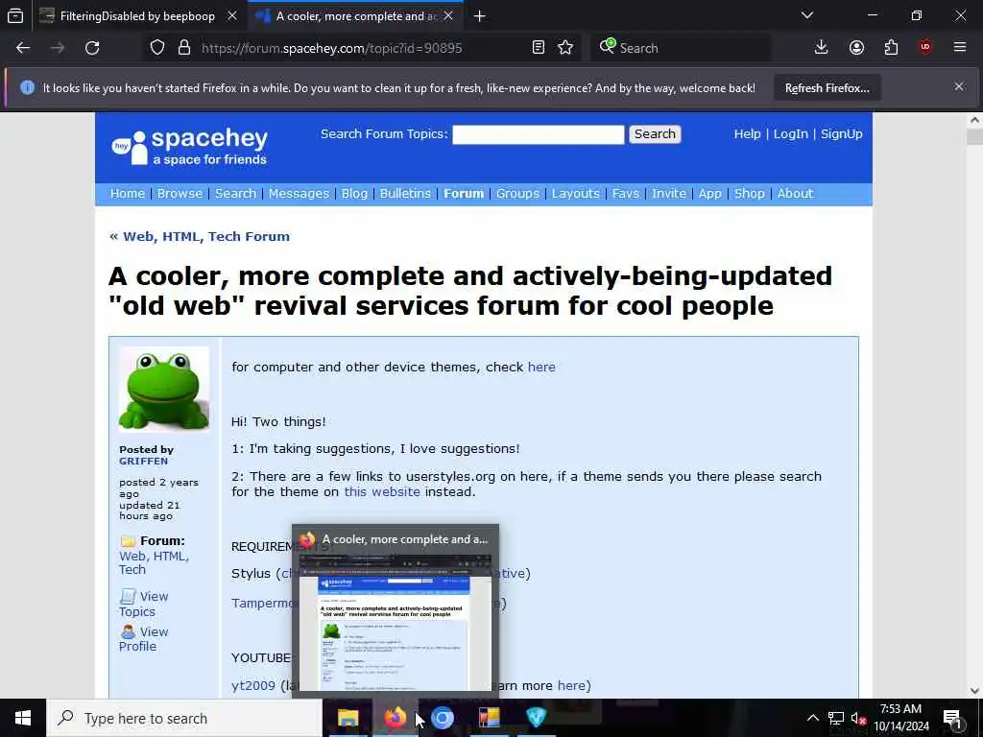
Task: Open the teal shield taskbar app
Action: [x=536, y=718]
